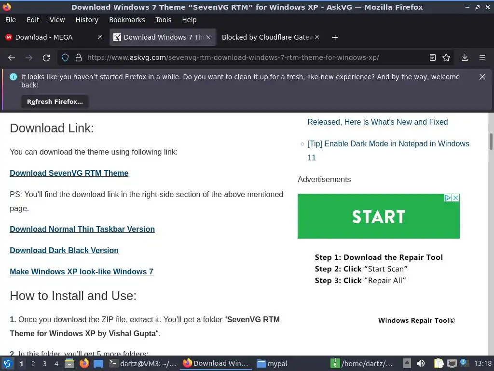
Task: Switch to /home/dartz archive taskbar window
Action: 362,363
